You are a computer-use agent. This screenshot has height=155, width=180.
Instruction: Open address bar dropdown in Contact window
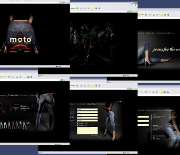pos(128,89)
